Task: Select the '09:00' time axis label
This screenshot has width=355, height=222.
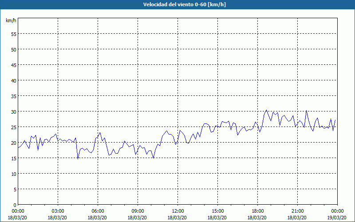Action: [138, 211]
